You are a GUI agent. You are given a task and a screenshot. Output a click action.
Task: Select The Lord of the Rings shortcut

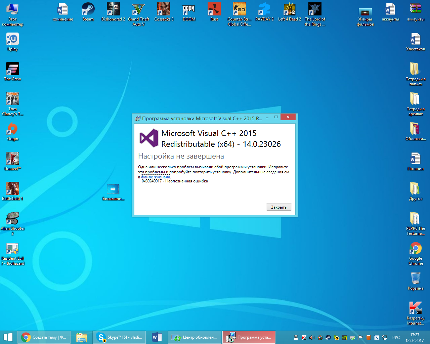point(315,14)
